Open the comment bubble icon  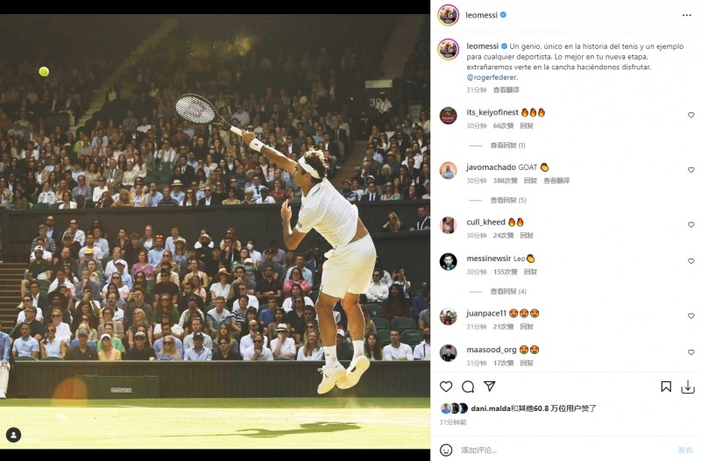point(468,387)
